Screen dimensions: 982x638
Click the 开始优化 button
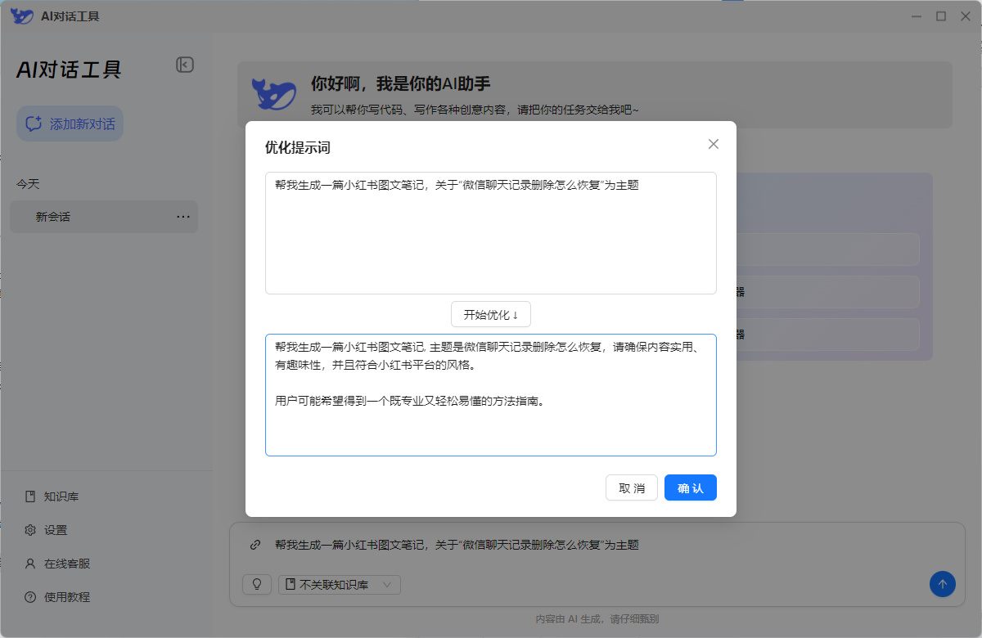tap(491, 315)
